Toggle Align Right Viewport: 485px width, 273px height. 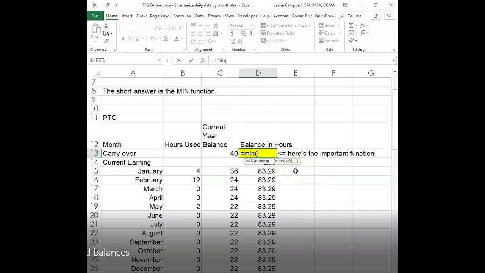tap(207, 33)
